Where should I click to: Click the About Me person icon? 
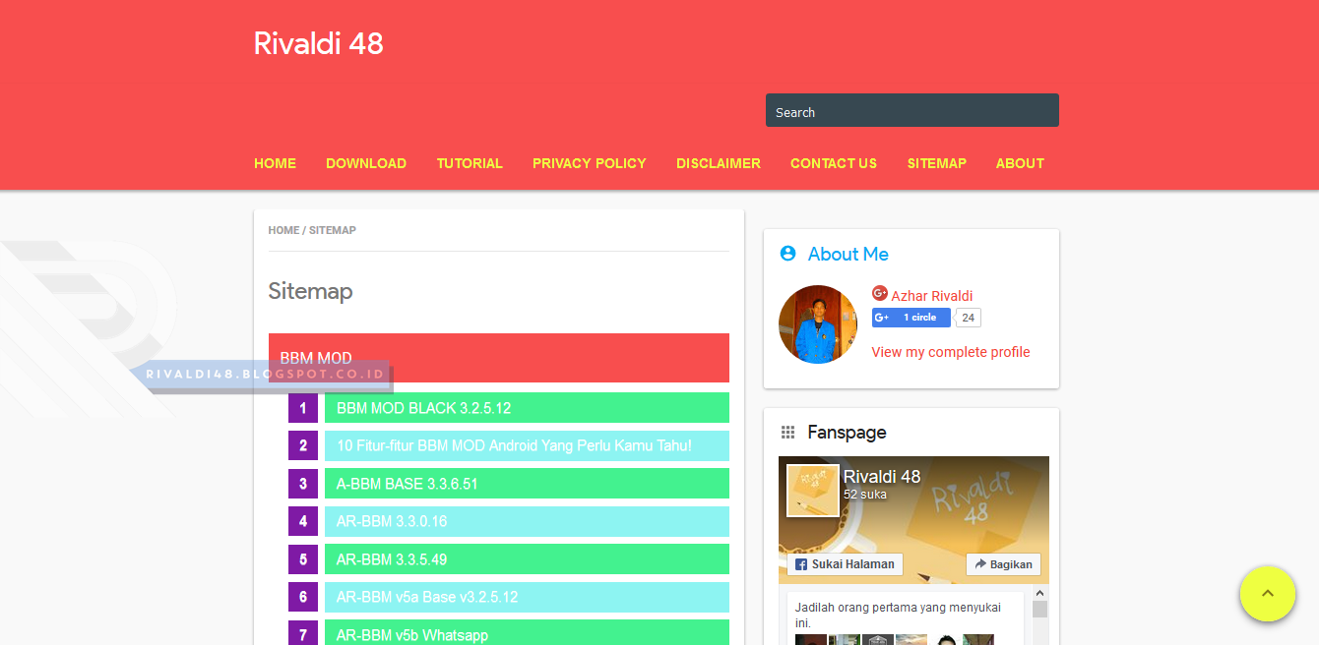787,254
